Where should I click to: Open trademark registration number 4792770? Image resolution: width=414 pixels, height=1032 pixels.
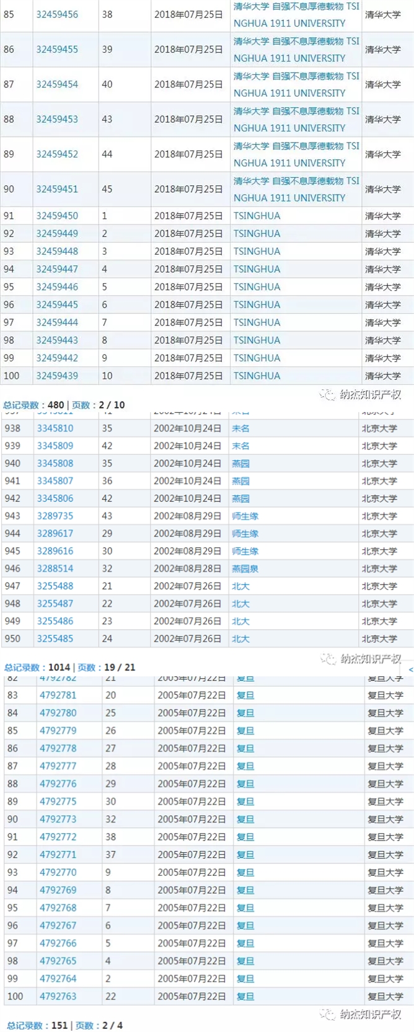point(58,873)
